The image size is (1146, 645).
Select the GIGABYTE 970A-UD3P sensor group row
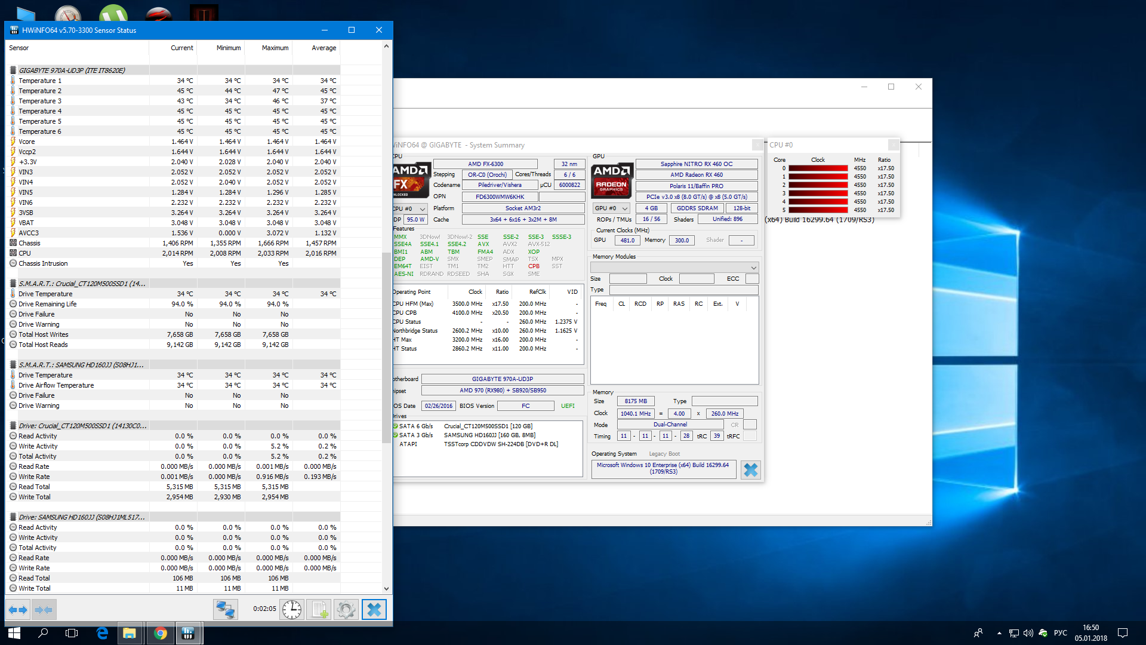click(72, 70)
